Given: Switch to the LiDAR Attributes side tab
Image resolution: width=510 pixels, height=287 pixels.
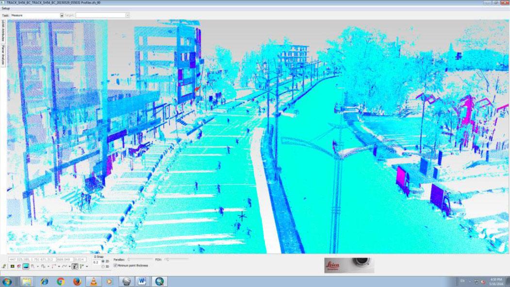Looking at the screenshot, I should 3,31.
